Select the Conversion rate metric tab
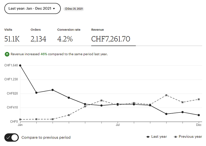Viewport: 206px width, 146px height. tap(69, 36)
